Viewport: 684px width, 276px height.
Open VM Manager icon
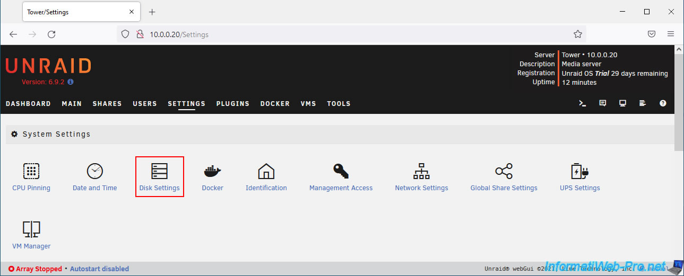tap(31, 229)
